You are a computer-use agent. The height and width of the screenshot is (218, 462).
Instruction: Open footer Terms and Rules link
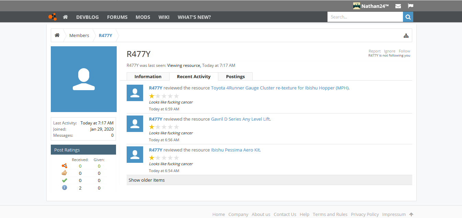click(x=330, y=214)
